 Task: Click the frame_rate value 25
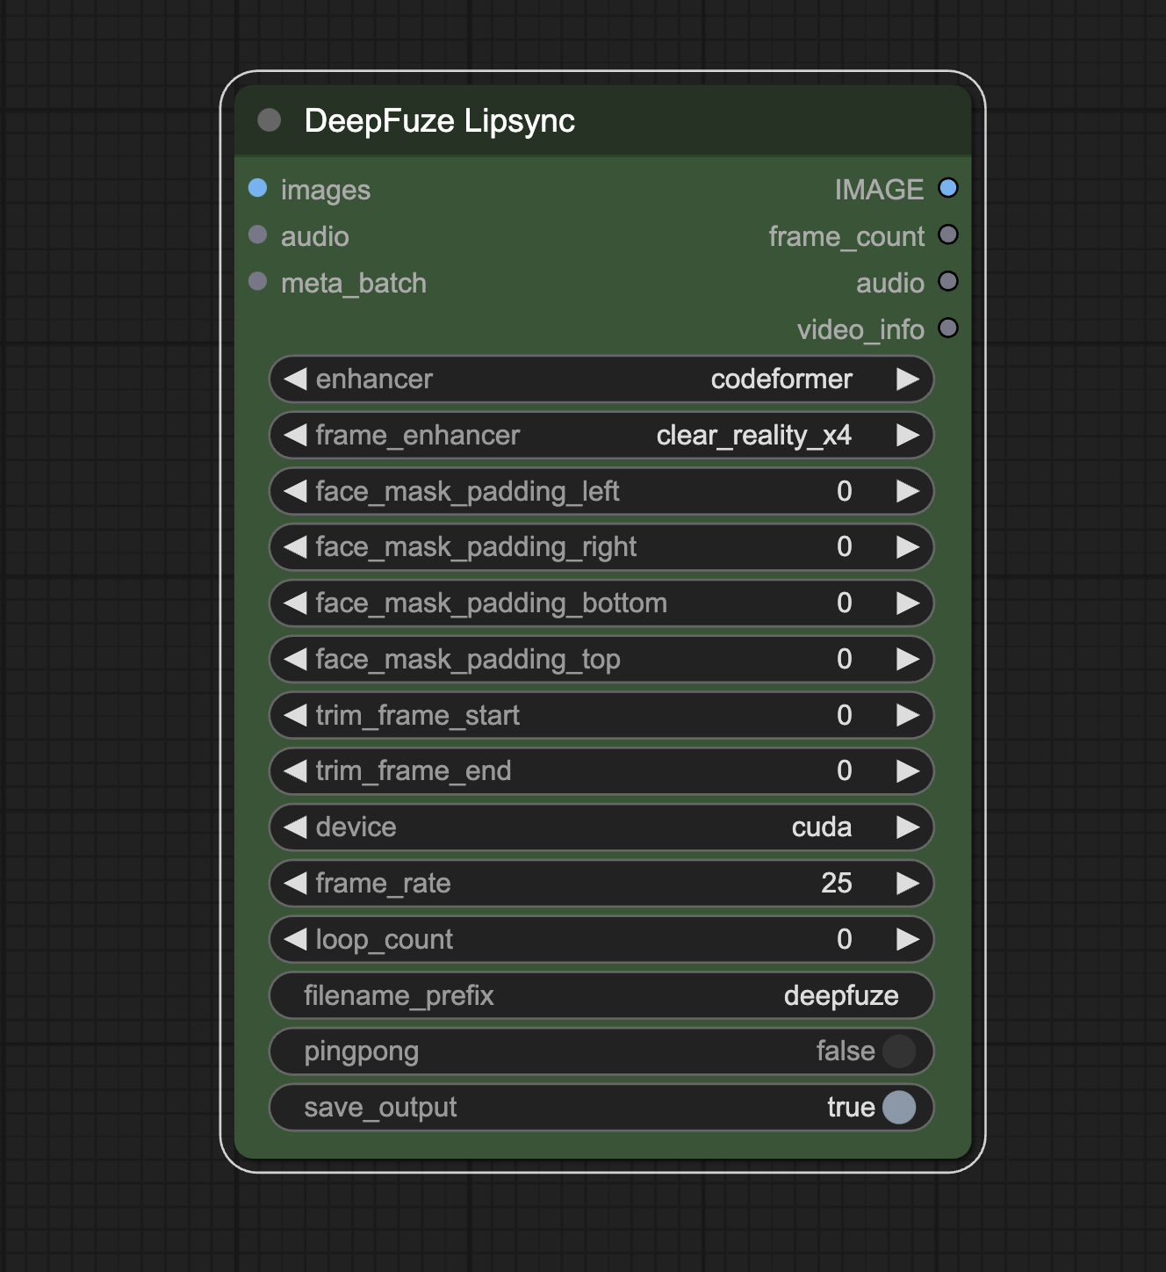(837, 884)
